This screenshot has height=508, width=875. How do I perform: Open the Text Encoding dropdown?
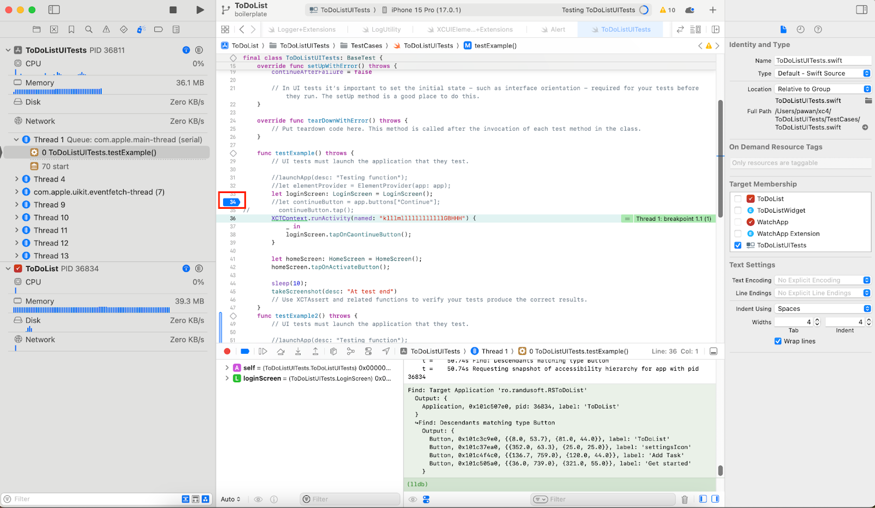point(823,281)
